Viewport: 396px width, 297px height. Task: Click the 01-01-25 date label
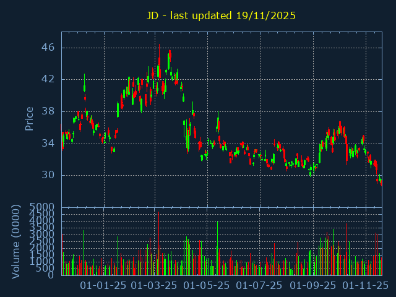(103, 286)
